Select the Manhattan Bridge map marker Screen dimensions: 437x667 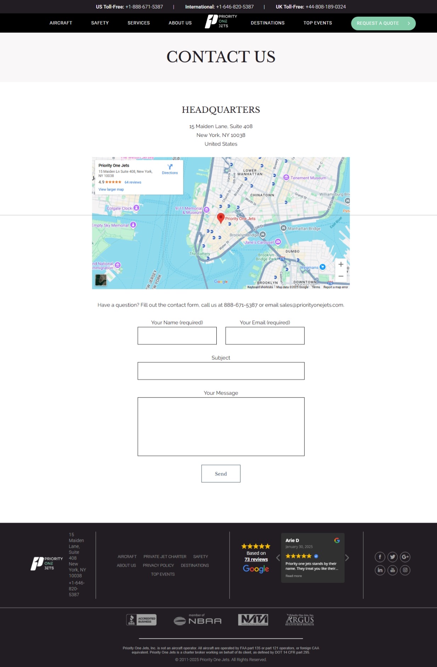pyautogui.click(x=283, y=228)
